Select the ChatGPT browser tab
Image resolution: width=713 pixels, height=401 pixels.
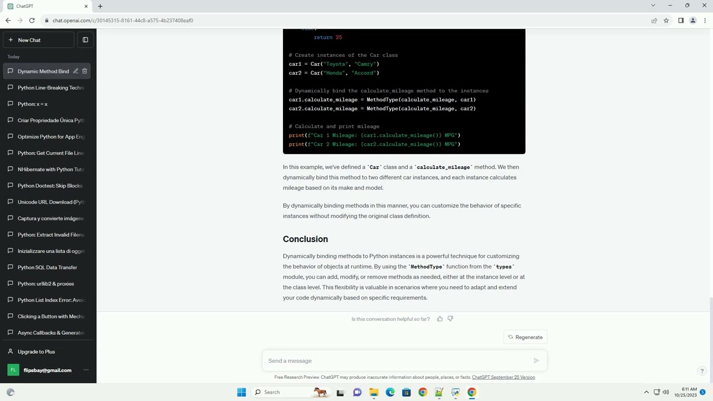pos(48,6)
